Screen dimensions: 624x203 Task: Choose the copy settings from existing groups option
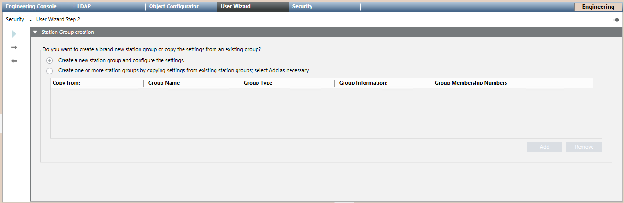pos(50,71)
